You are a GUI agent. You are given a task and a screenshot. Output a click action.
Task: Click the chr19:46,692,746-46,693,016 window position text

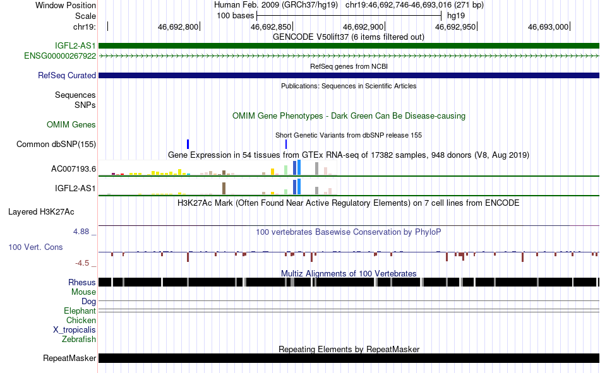tap(414, 5)
